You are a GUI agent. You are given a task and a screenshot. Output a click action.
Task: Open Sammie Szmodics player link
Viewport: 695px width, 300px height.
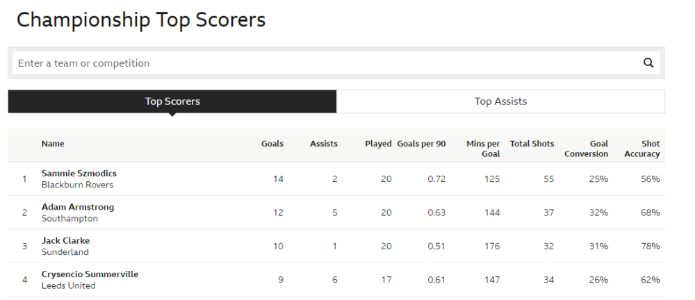(79, 174)
